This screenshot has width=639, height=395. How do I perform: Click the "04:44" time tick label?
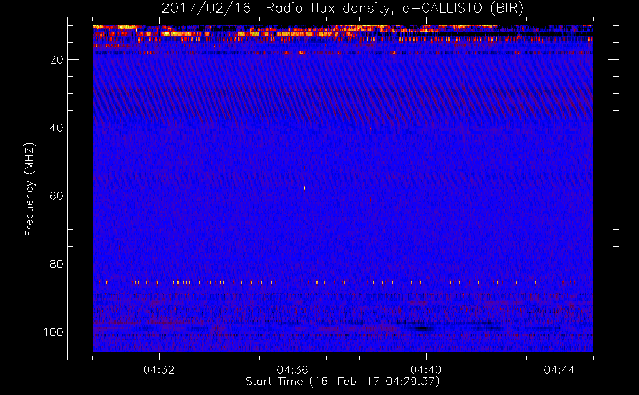tap(560, 370)
